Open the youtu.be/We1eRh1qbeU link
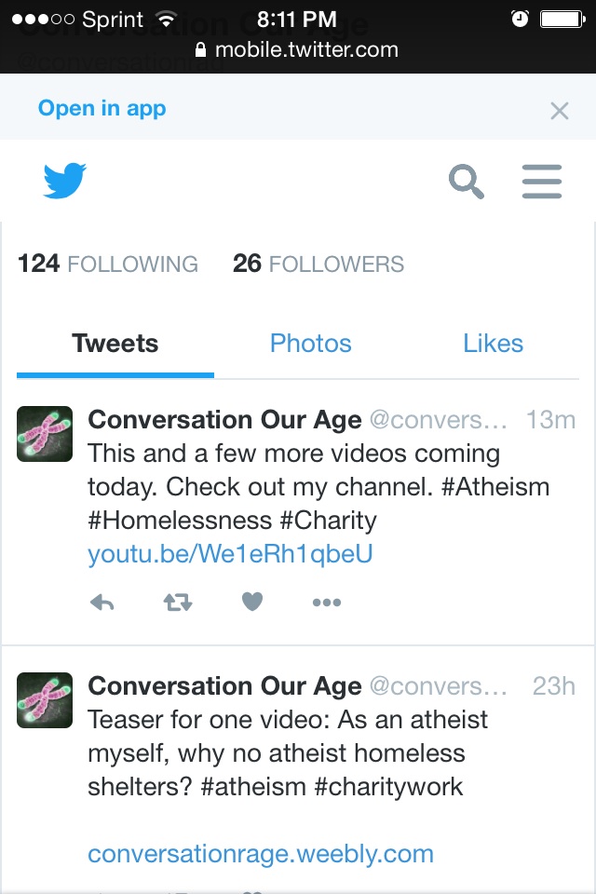Screen dimensions: 596x894 coord(230,553)
